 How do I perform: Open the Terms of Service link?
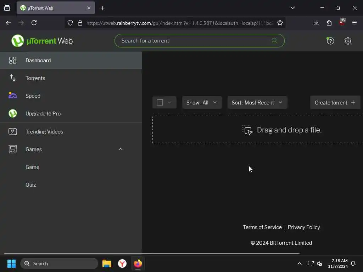point(262,227)
